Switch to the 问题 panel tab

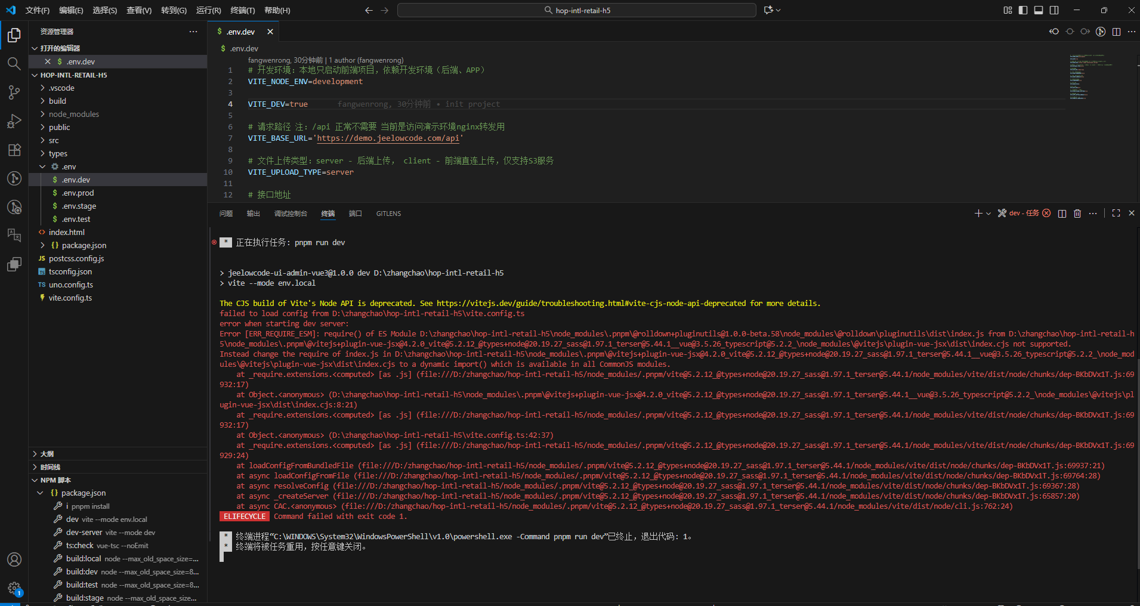tap(226, 214)
